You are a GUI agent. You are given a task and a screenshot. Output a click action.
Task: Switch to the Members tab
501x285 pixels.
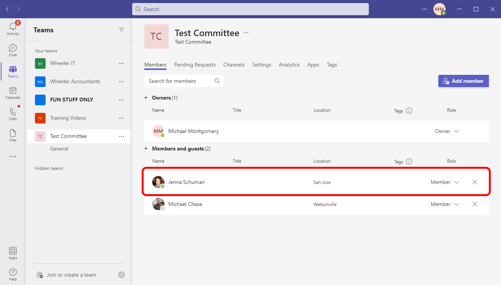tap(155, 65)
